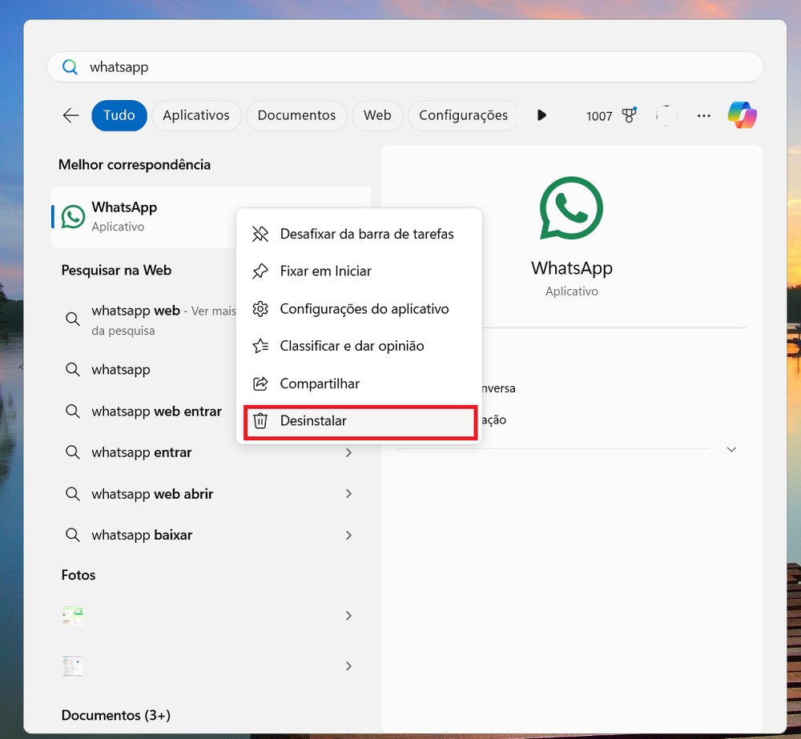Choose Fixar em Iniciar
Screen dimensions: 801x739
[x=359, y=271]
